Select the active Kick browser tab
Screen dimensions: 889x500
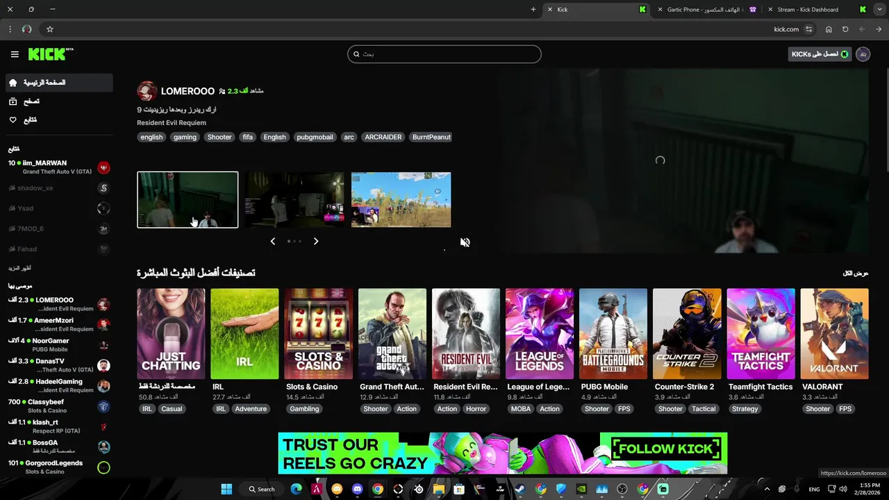click(597, 10)
